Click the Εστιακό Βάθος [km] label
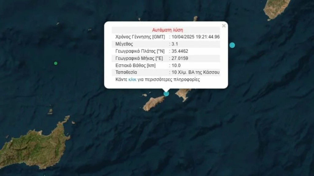 135,65
